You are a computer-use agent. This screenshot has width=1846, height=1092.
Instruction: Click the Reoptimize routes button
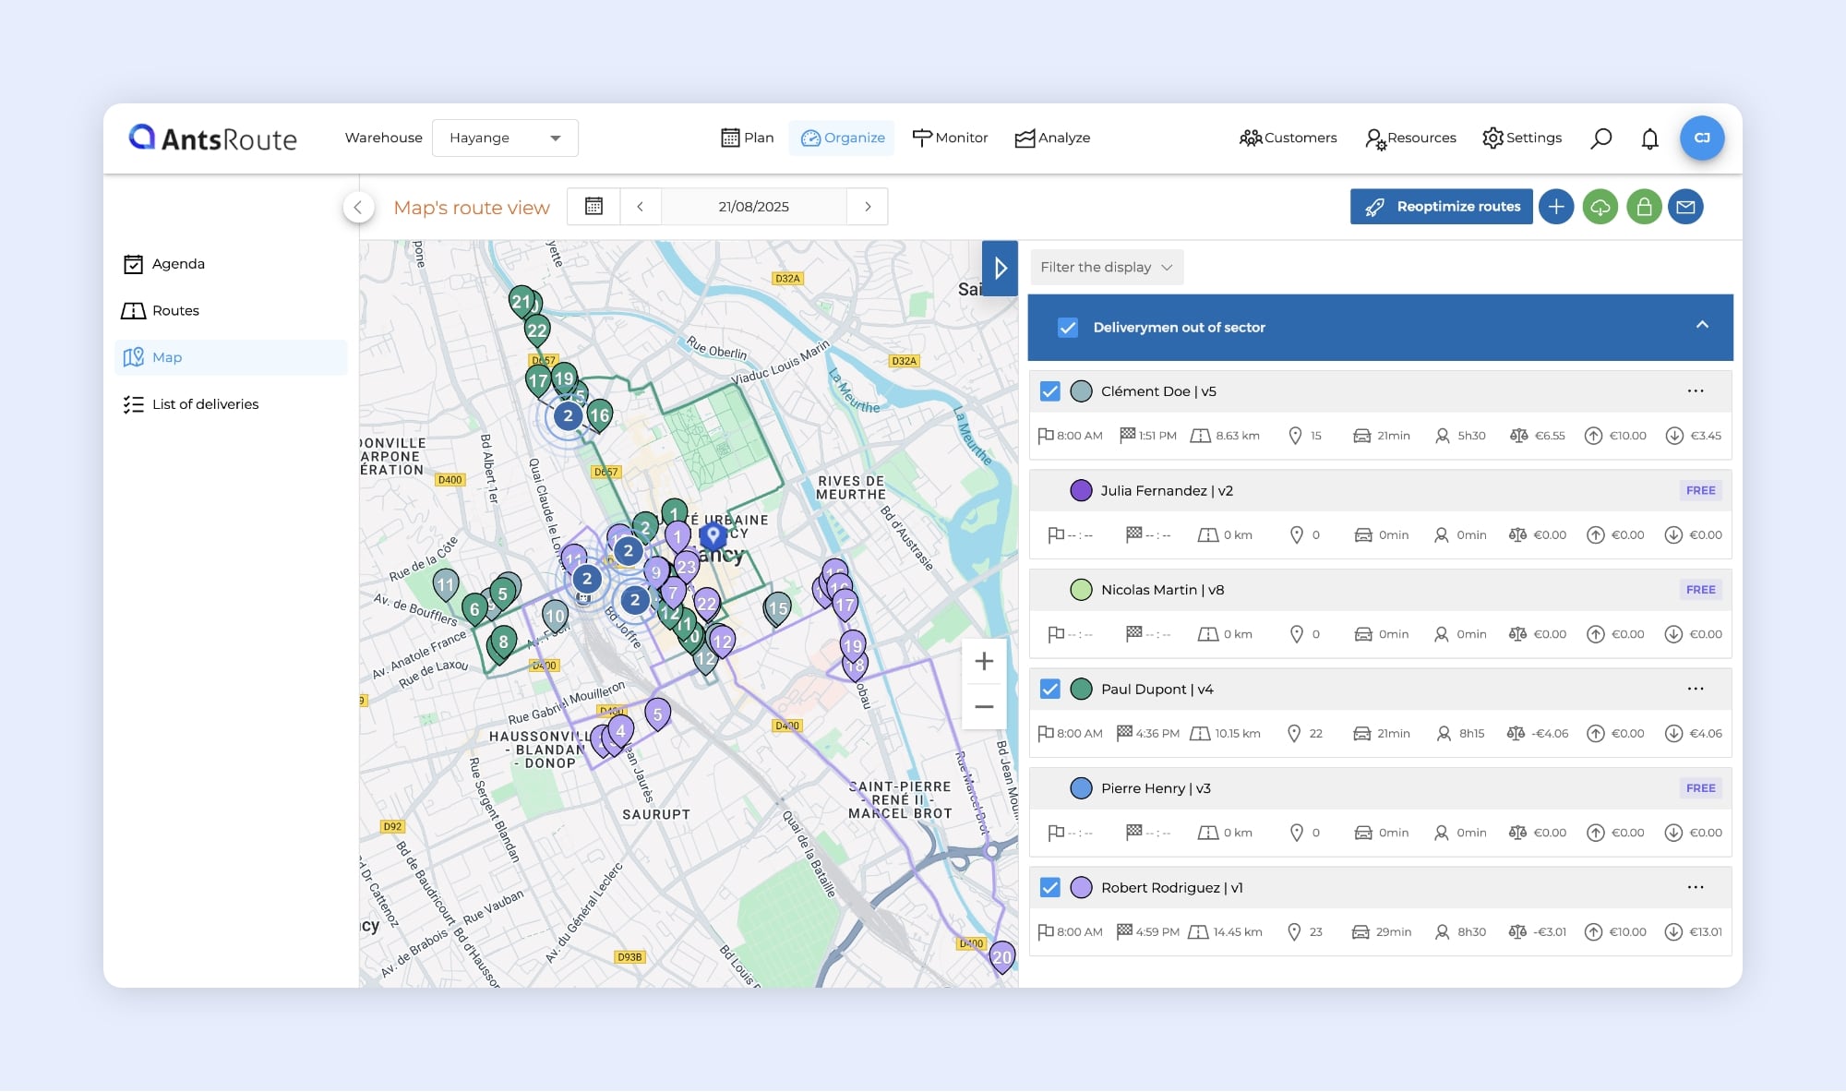[1441, 207]
